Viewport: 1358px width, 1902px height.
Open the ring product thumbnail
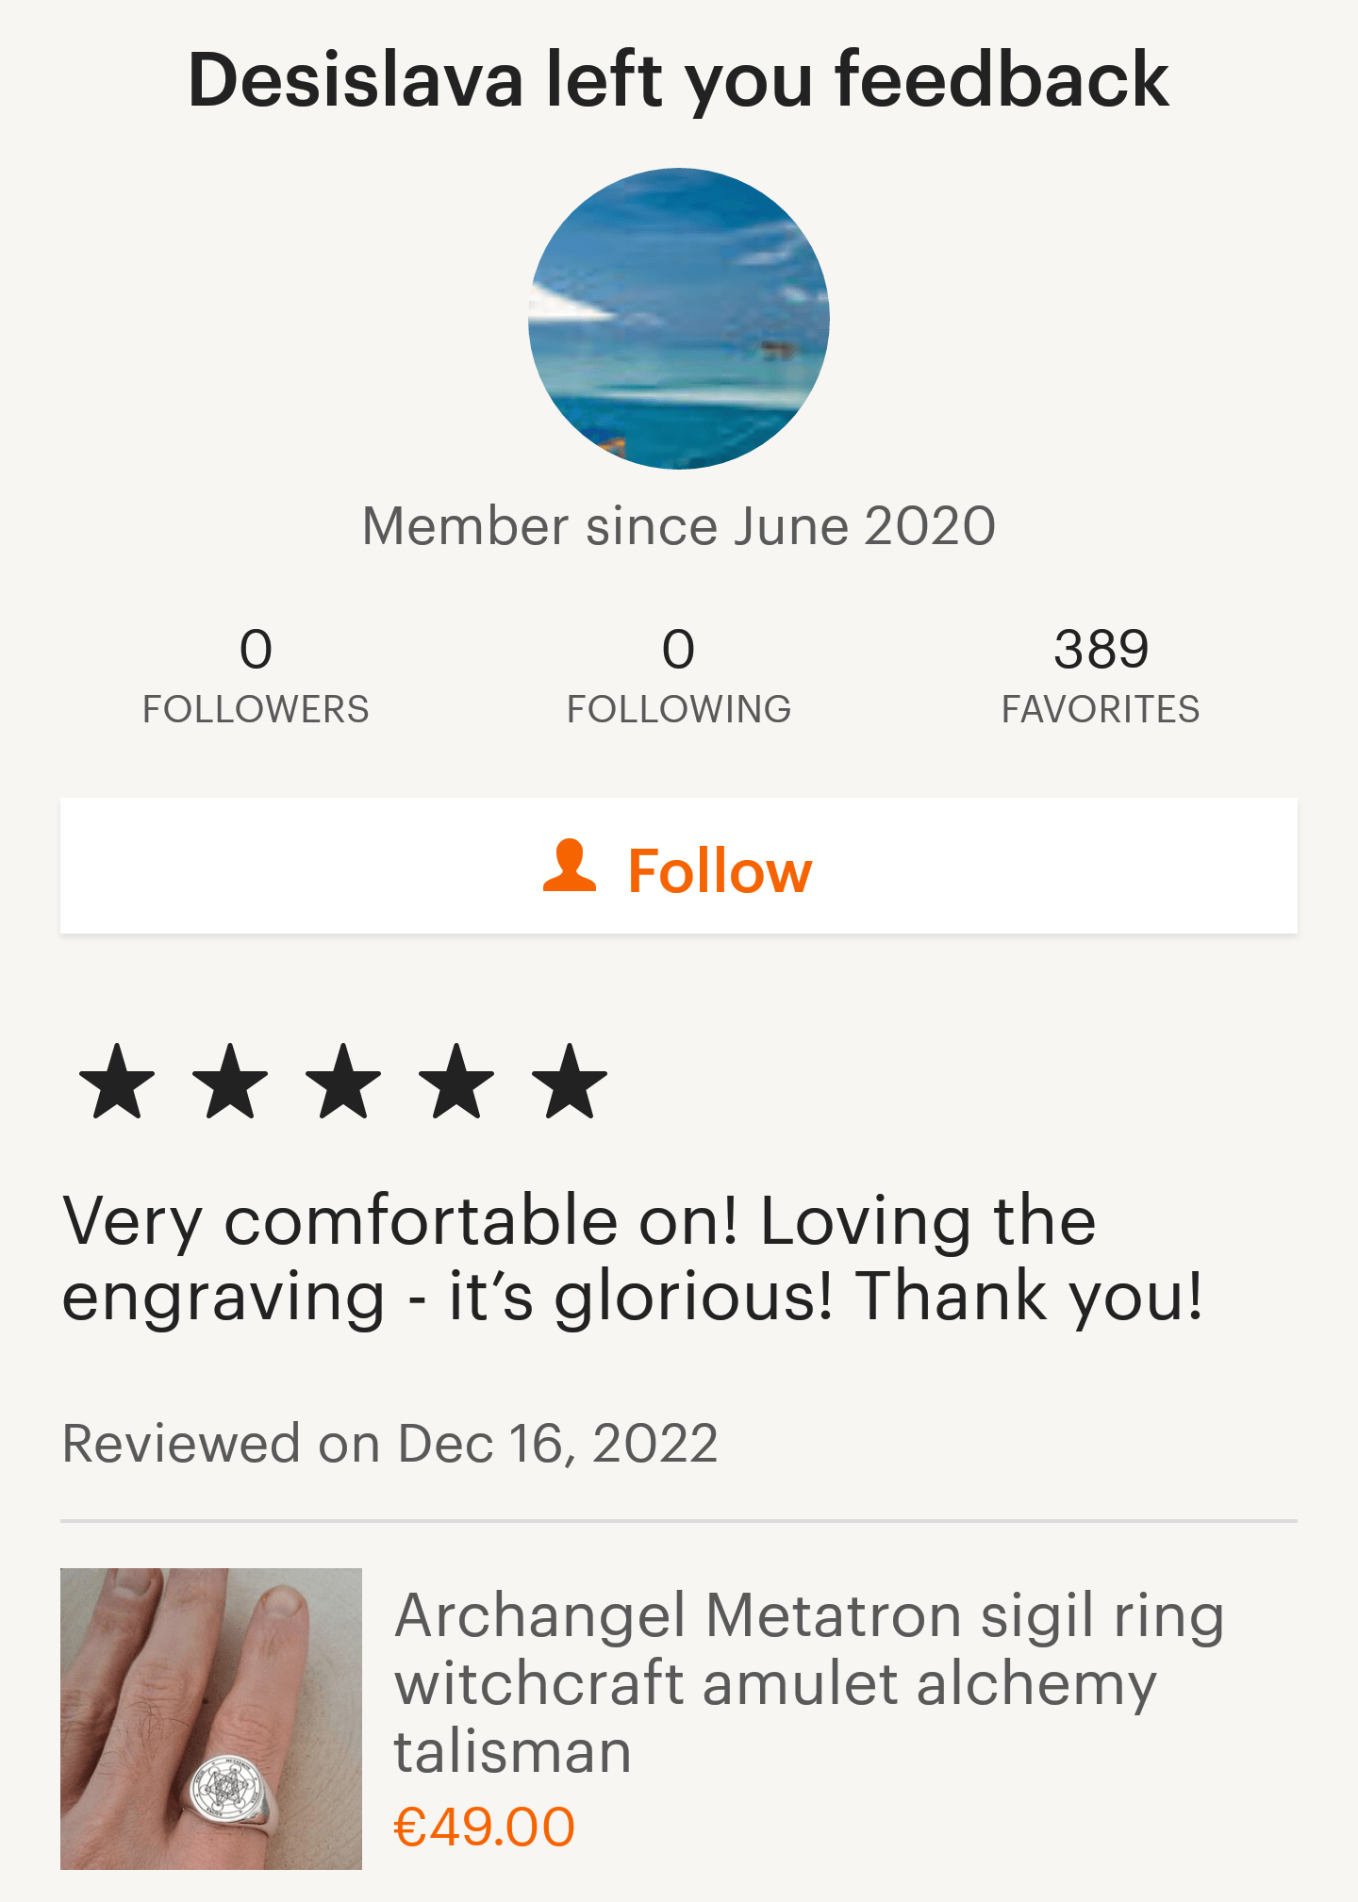click(x=211, y=1718)
